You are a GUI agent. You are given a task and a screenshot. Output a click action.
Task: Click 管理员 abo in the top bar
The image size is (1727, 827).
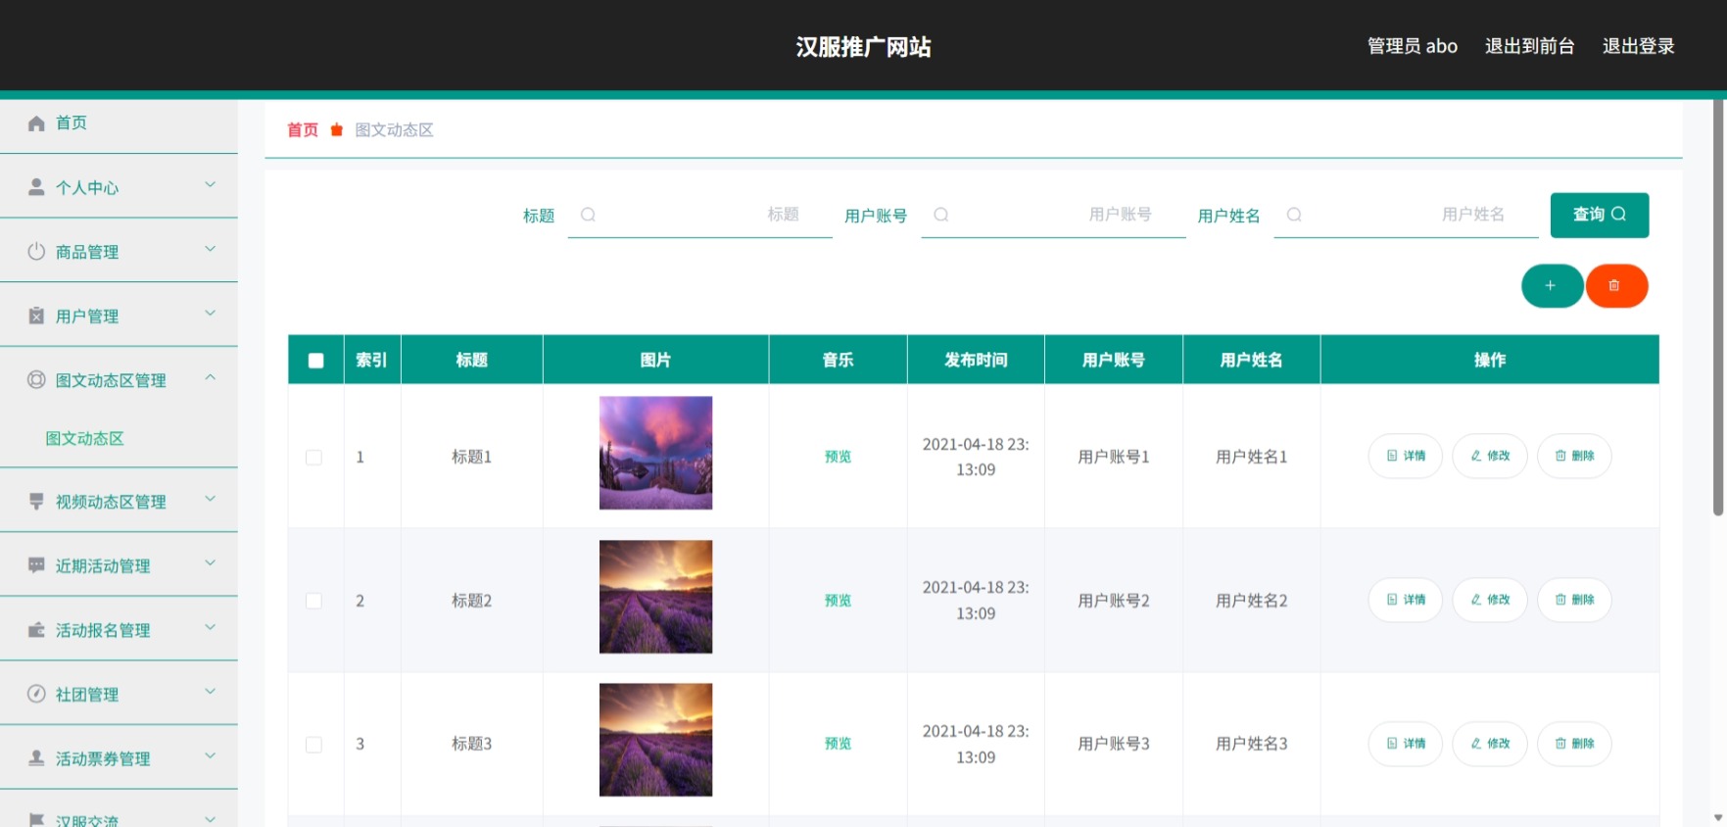pyautogui.click(x=1412, y=46)
